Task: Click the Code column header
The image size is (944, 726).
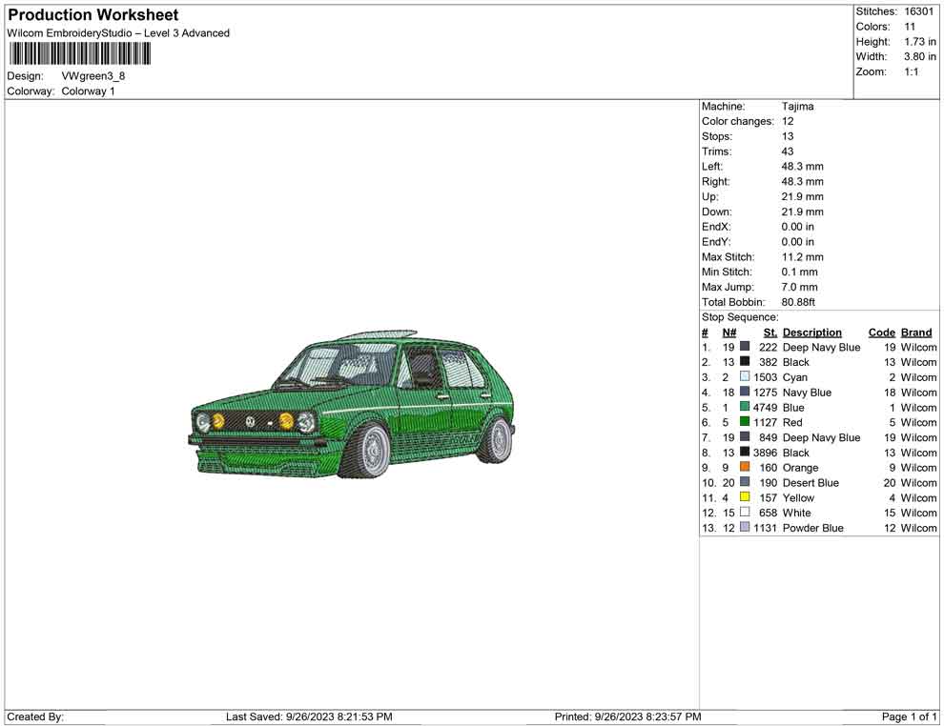Action: (881, 333)
